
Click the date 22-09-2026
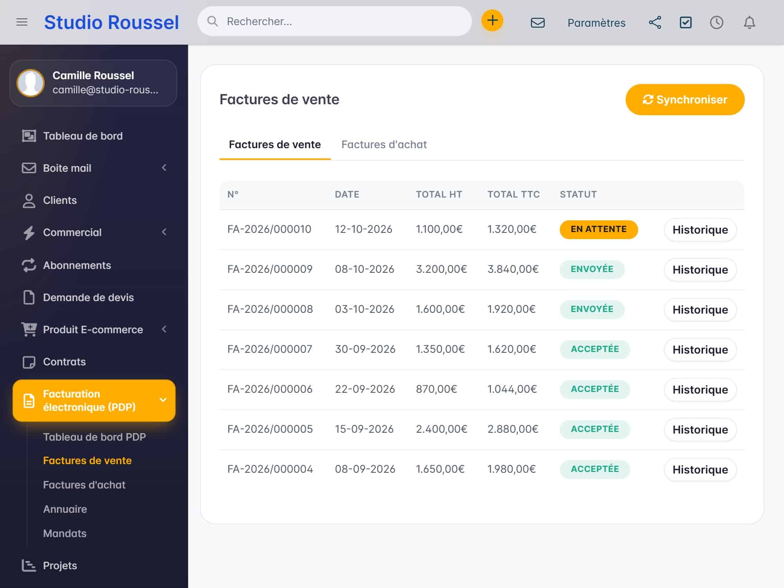coord(365,389)
